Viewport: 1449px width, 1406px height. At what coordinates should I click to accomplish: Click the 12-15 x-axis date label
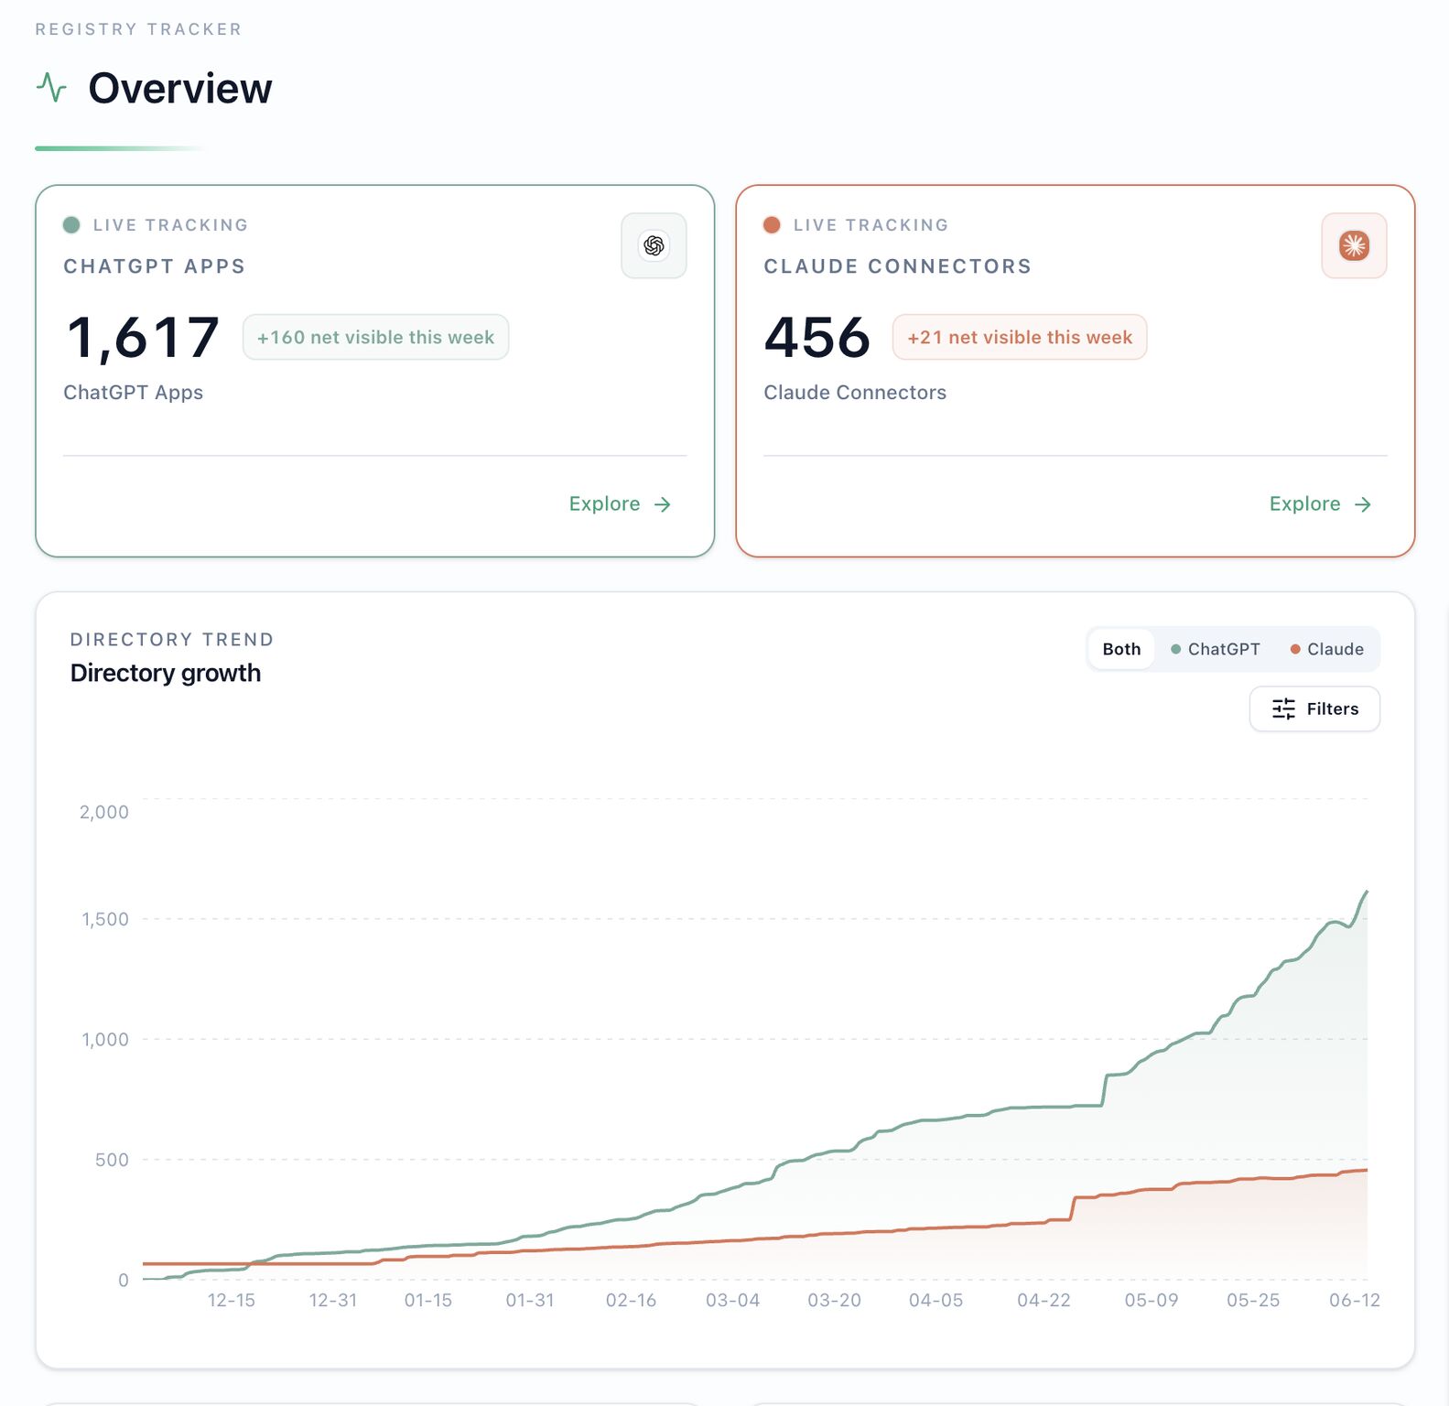coord(232,1300)
